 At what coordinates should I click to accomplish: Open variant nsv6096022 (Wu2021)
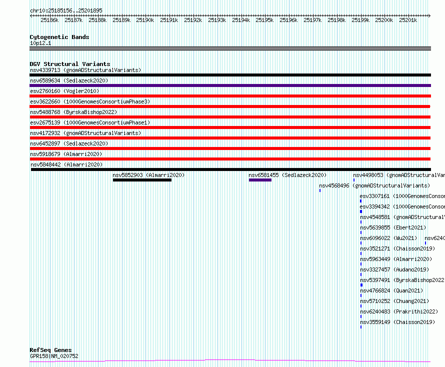(388, 238)
